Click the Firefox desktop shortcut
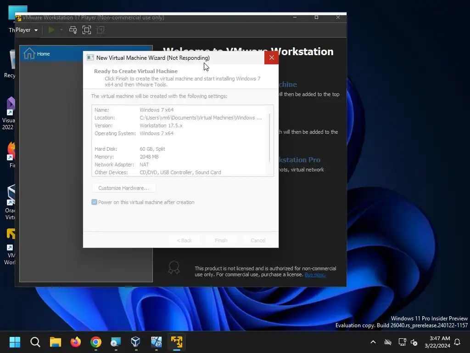The height and width of the screenshot is (353, 470). pos(11,154)
